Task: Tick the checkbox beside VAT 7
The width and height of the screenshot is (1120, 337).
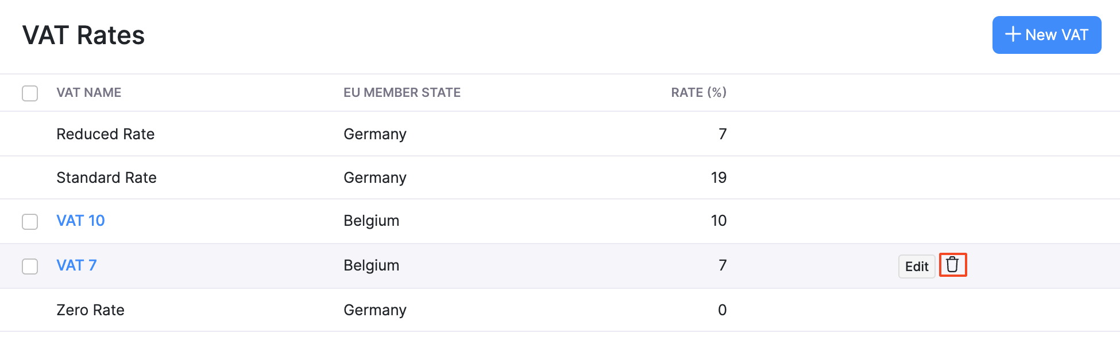Action: pos(30,266)
